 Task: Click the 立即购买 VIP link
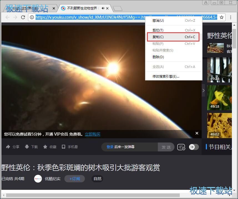(x=93, y=134)
